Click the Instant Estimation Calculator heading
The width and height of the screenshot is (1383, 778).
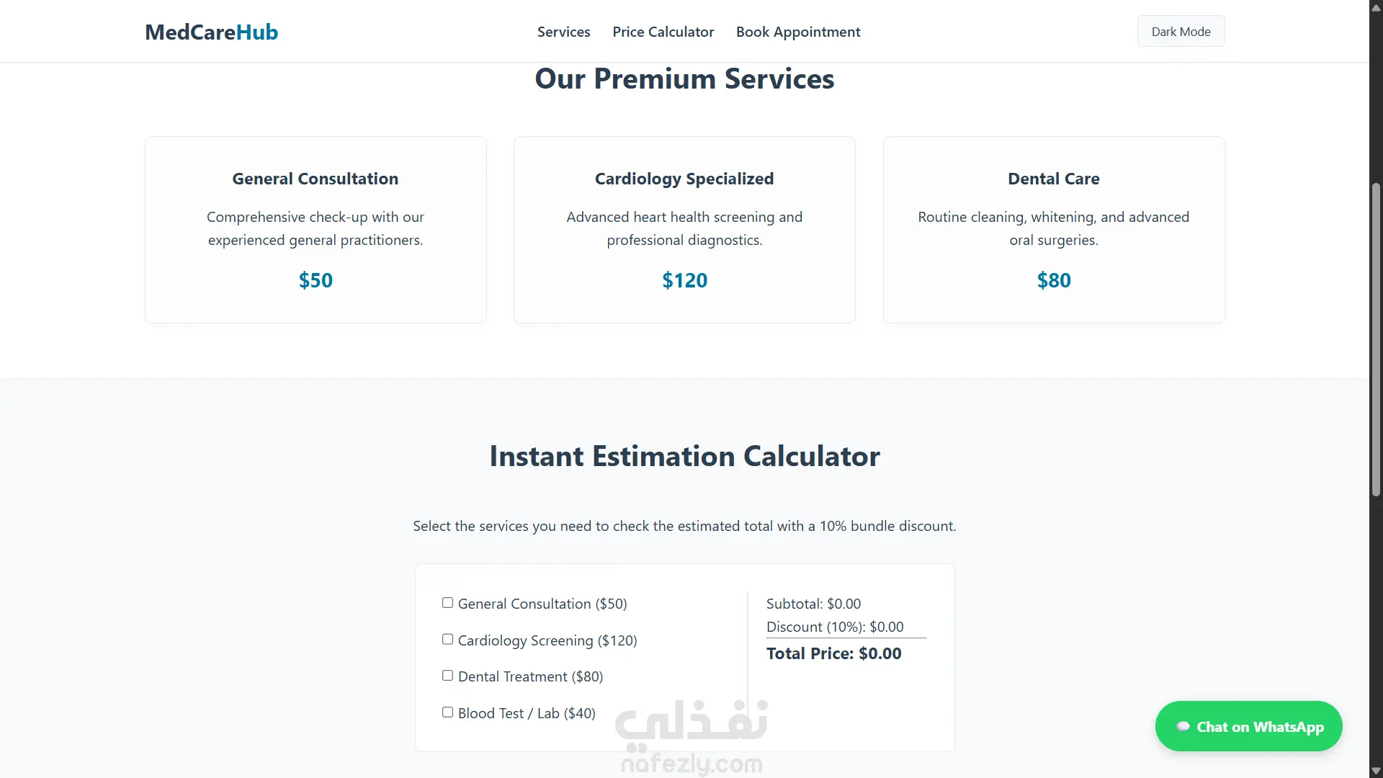point(684,456)
